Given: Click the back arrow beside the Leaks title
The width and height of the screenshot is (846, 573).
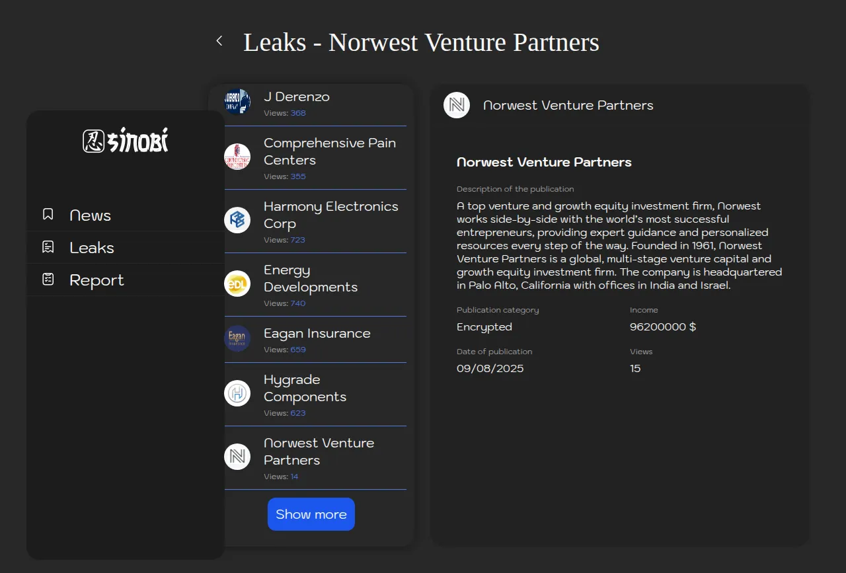Looking at the screenshot, I should point(219,41).
